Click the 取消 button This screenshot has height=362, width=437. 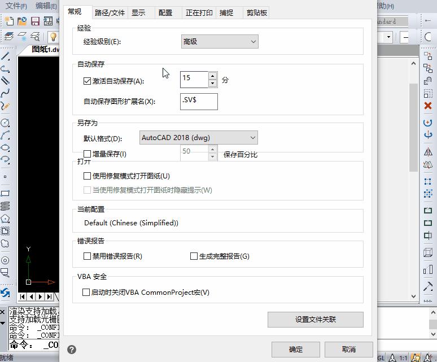[x=349, y=350]
